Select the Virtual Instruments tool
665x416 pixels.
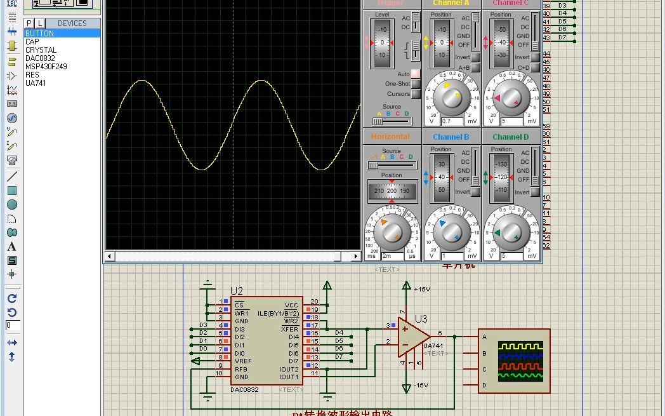[x=12, y=161]
